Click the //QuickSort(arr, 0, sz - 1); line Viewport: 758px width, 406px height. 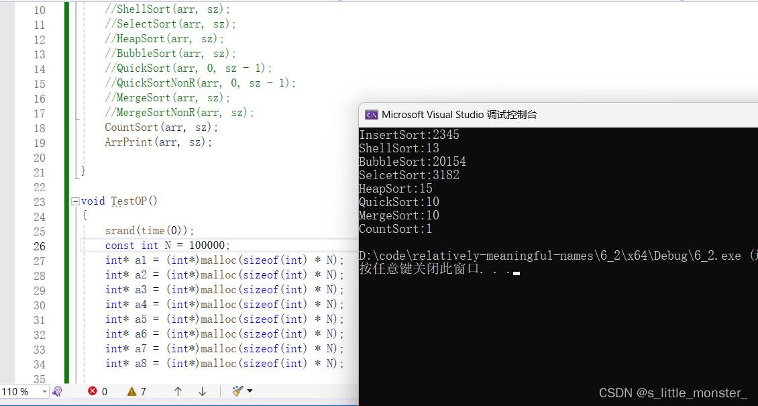point(189,68)
